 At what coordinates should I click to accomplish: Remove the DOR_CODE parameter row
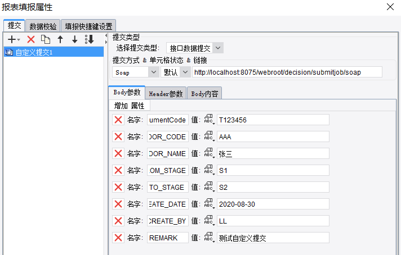point(118,136)
